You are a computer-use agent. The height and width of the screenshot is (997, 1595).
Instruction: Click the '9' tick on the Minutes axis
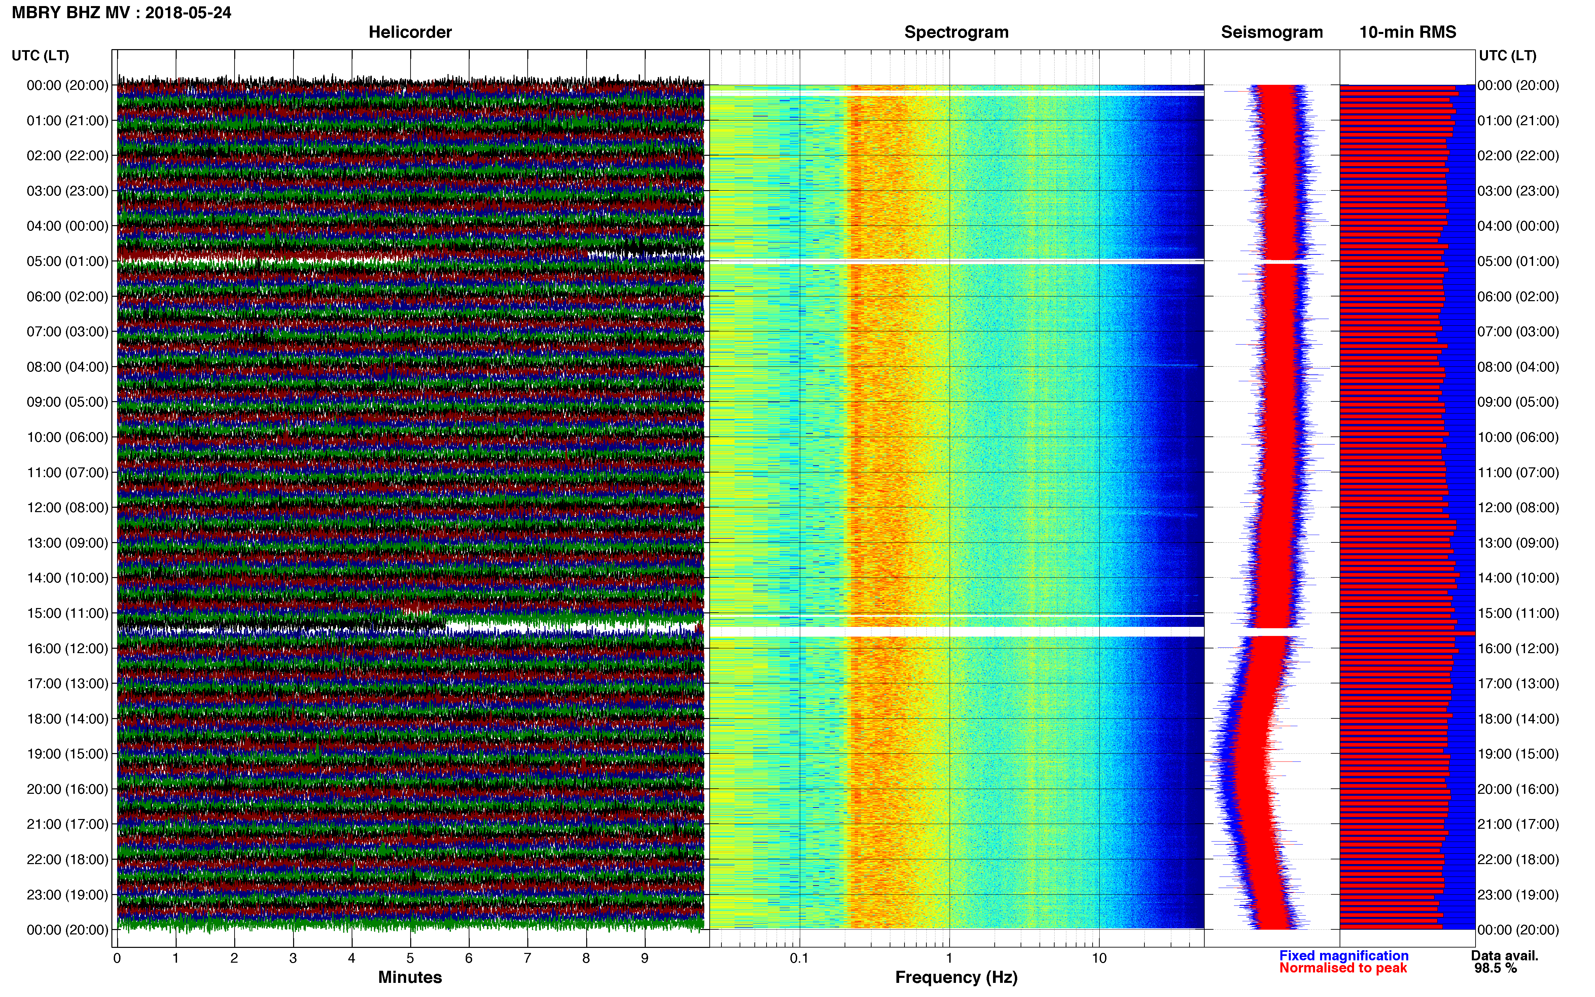tap(645, 958)
